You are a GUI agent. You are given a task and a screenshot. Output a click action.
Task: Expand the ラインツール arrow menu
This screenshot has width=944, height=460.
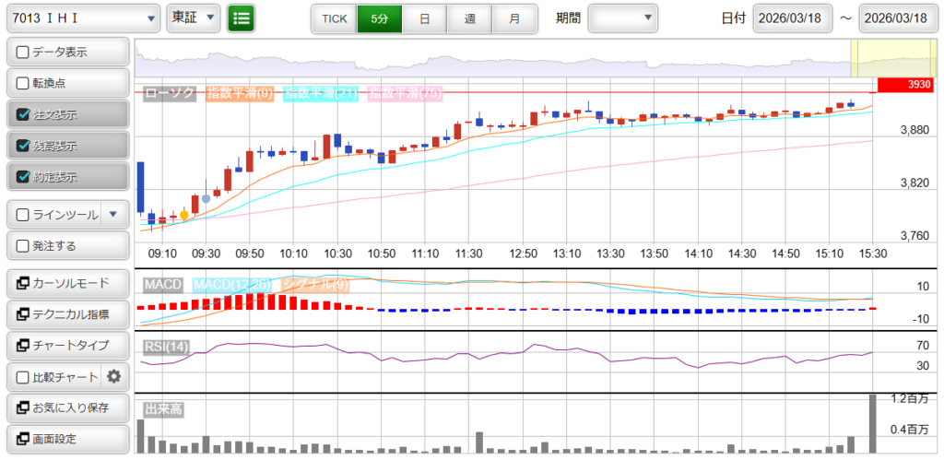113,215
